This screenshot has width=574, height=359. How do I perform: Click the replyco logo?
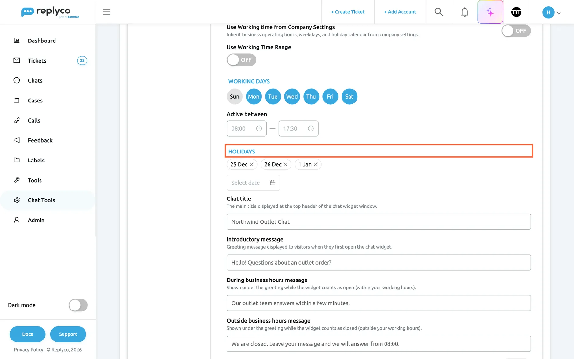(x=50, y=12)
